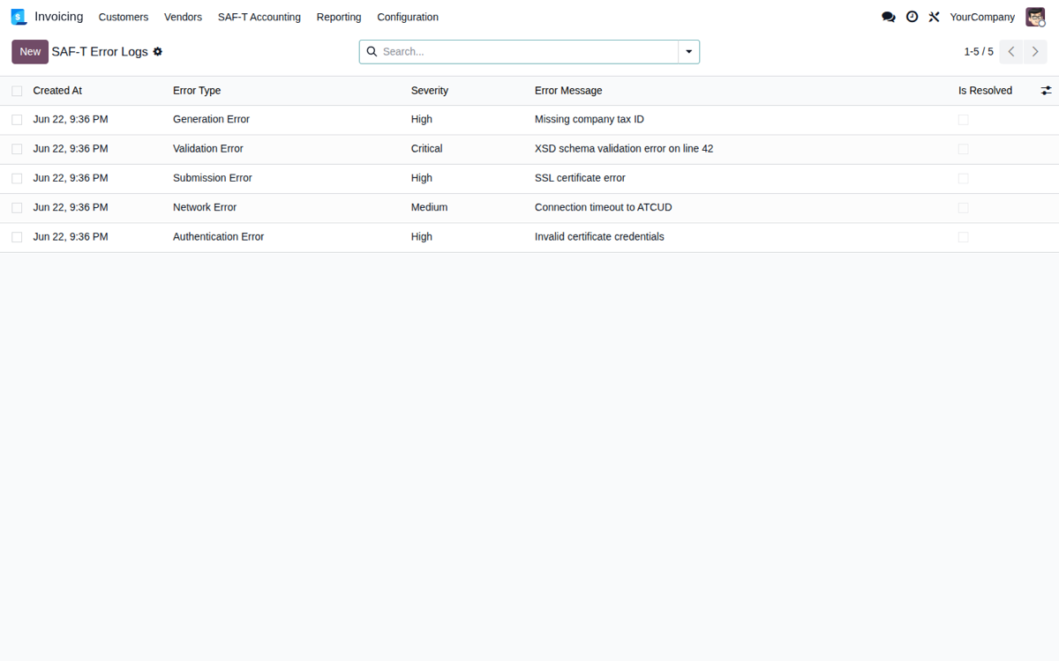The width and height of the screenshot is (1059, 661).
Task: Select the Authentication Error row checkbox
Action: (x=17, y=237)
